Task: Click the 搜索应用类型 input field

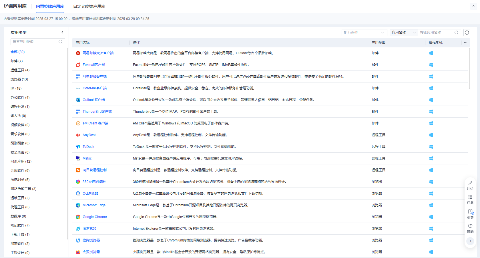Action: click(34, 42)
